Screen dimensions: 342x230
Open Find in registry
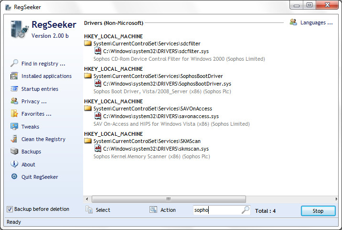(43, 64)
